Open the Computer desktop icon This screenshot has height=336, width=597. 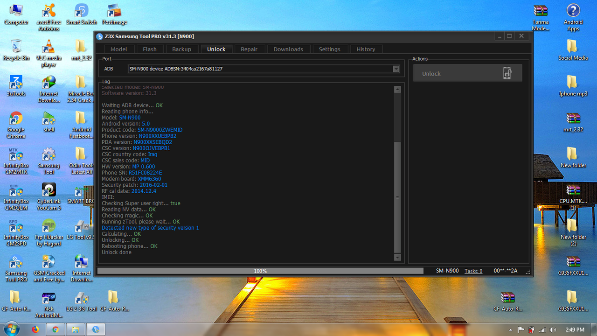(16, 14)
